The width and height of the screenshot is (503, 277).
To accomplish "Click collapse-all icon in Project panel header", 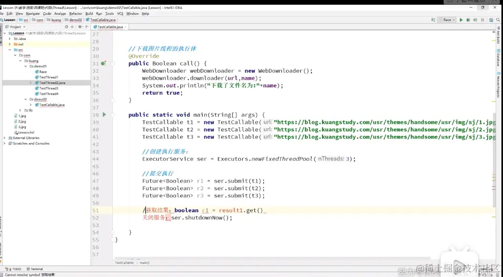I will pos(72,27).
